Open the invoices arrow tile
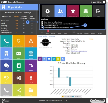The height and width of the screenshot is (103, 108). coord(31,66)
